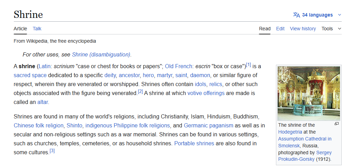Open the Chinese folk religion link

pyautogui.click(x=39, y=125)
